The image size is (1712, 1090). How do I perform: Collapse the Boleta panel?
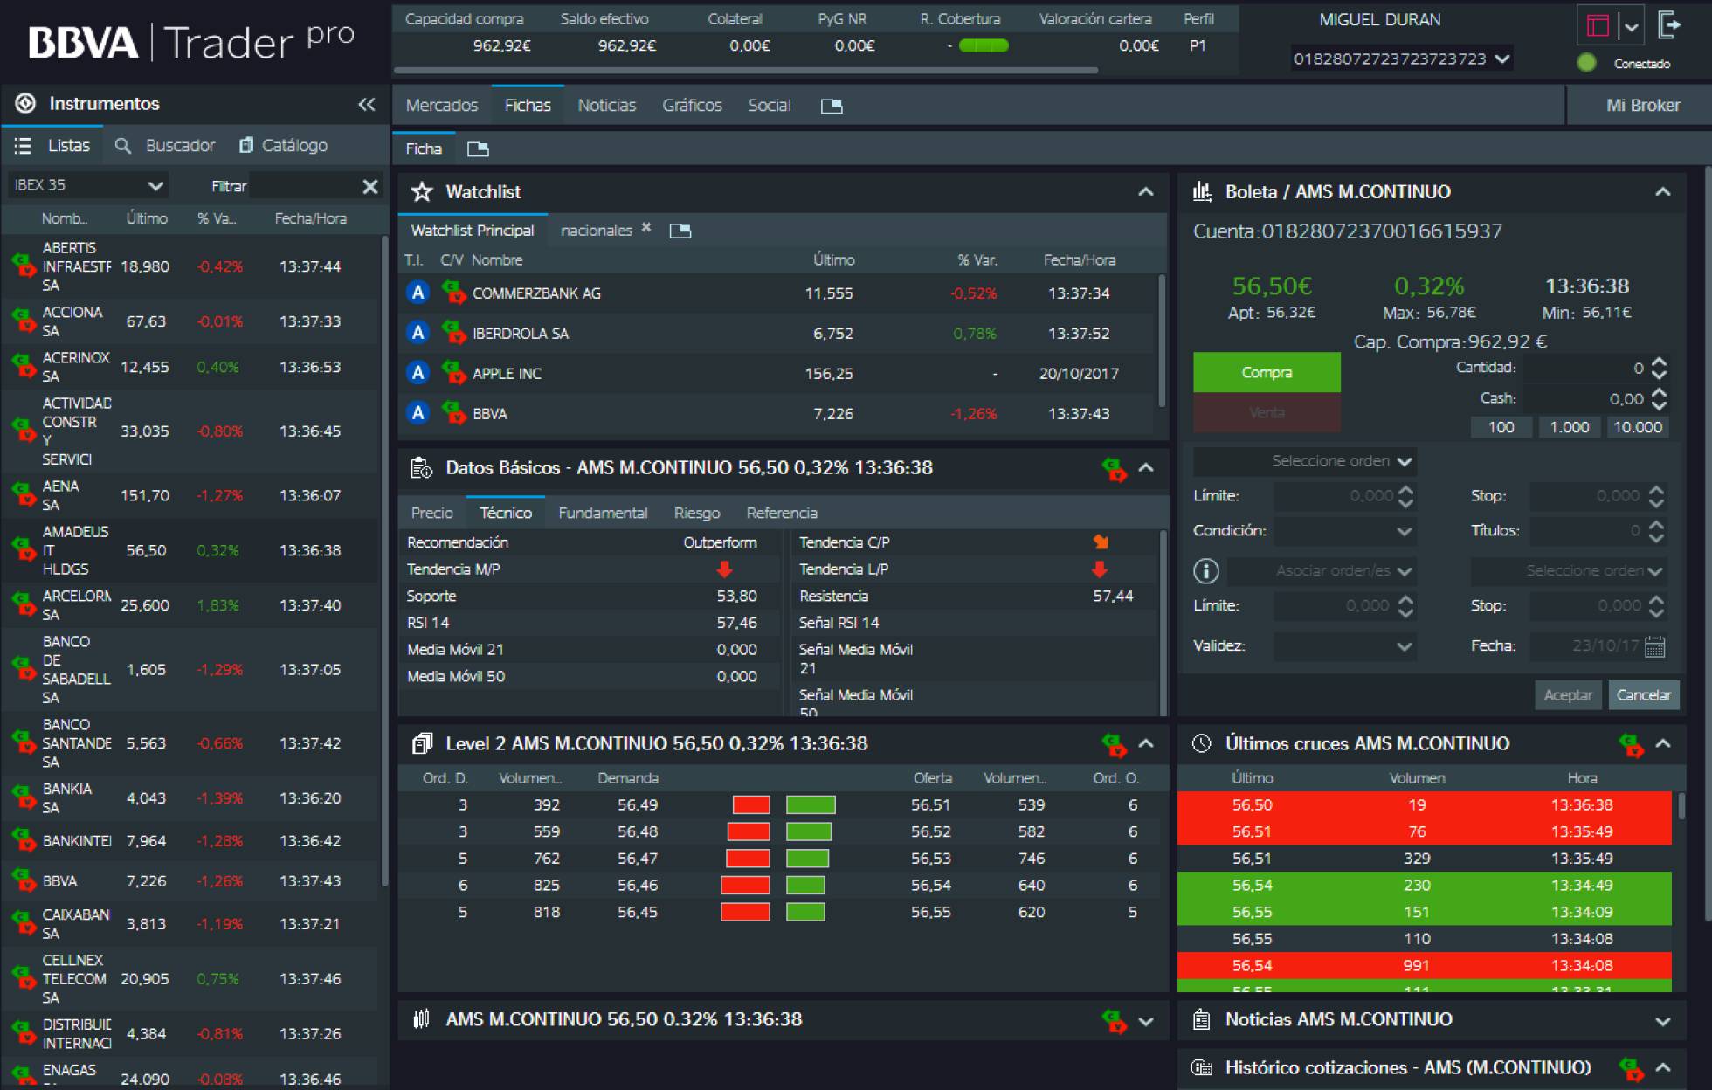tap(1663, 191)
